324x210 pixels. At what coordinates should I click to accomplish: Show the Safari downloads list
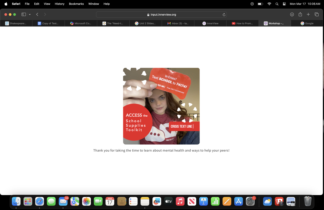coord(292,14)
